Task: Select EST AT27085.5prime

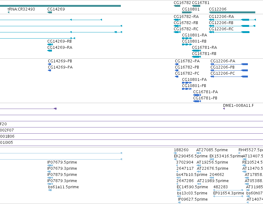Action: pos(212,150)
